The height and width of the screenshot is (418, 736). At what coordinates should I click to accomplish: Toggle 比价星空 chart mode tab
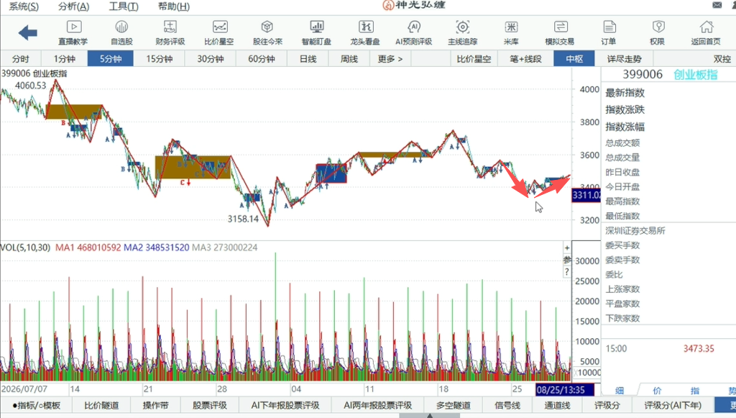[474, 59]
